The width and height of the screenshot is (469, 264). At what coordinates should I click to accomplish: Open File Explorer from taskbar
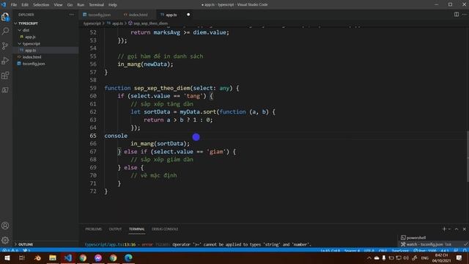pos(53,257)
